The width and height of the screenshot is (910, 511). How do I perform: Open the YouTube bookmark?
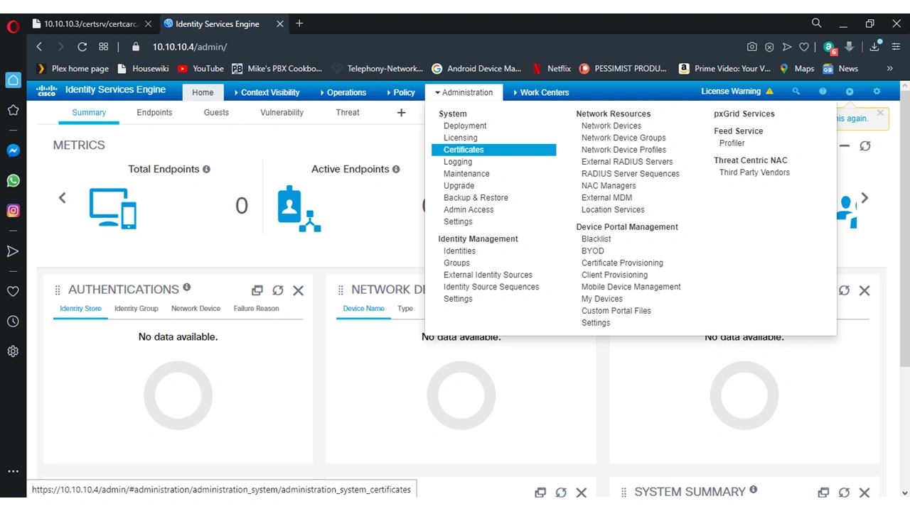200,69
